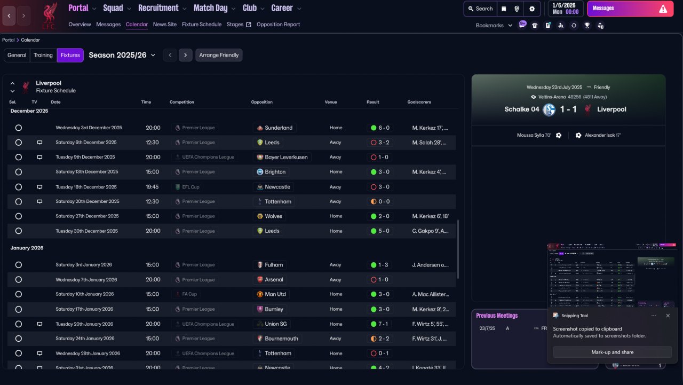Click the Schalke 04 club badge
This screenshot has width=683, height=385.
549,109
